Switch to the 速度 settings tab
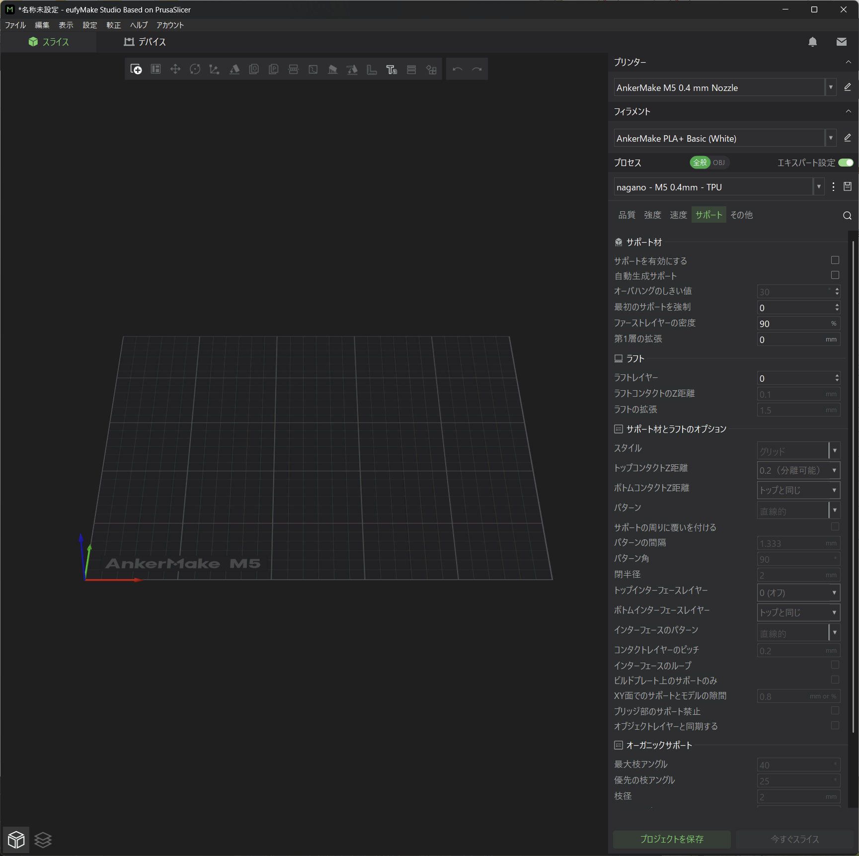 click(678, 215)
